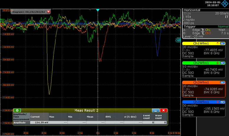
Task: Click the 1 kSa record length value
Action: pos(187,17)
